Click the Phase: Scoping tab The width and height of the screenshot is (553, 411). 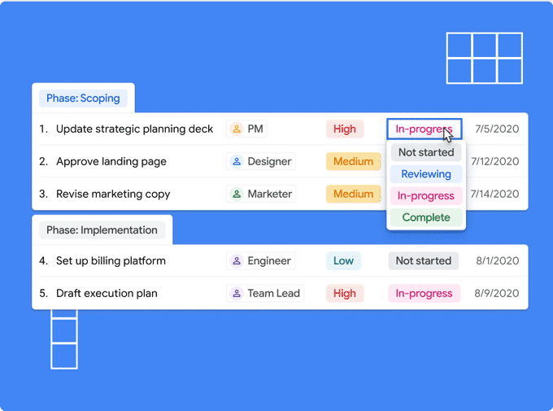tap(83, 98)
